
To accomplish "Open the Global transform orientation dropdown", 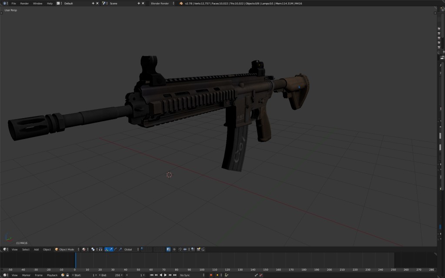I will click(x=129, y=249).
